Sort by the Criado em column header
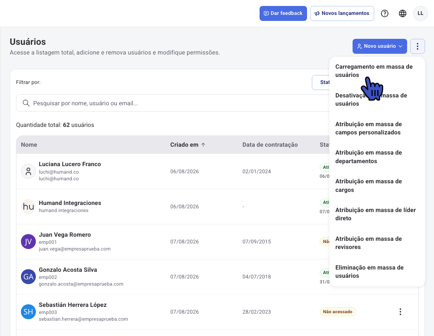Image resolution: width=434 pixels, height=336 pixels. click(185, 145)
